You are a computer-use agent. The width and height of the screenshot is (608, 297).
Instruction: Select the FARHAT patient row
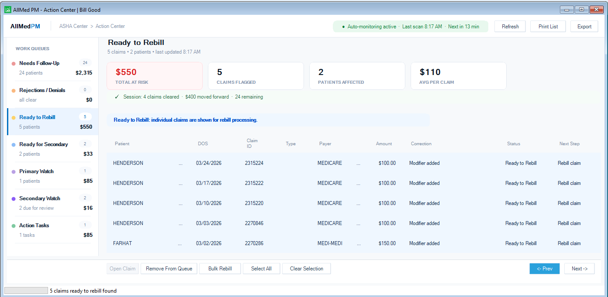point(354,243)
